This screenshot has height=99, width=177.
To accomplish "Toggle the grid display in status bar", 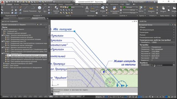I will coord(104,97).
